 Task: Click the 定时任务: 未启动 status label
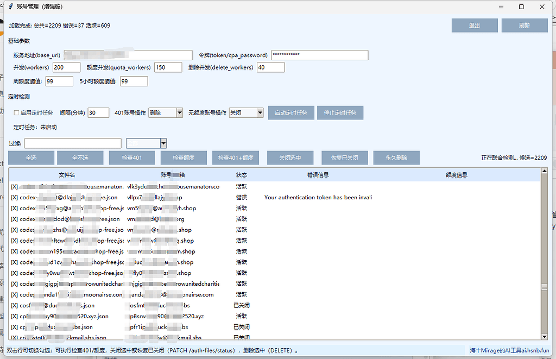[x=35, y=127]
